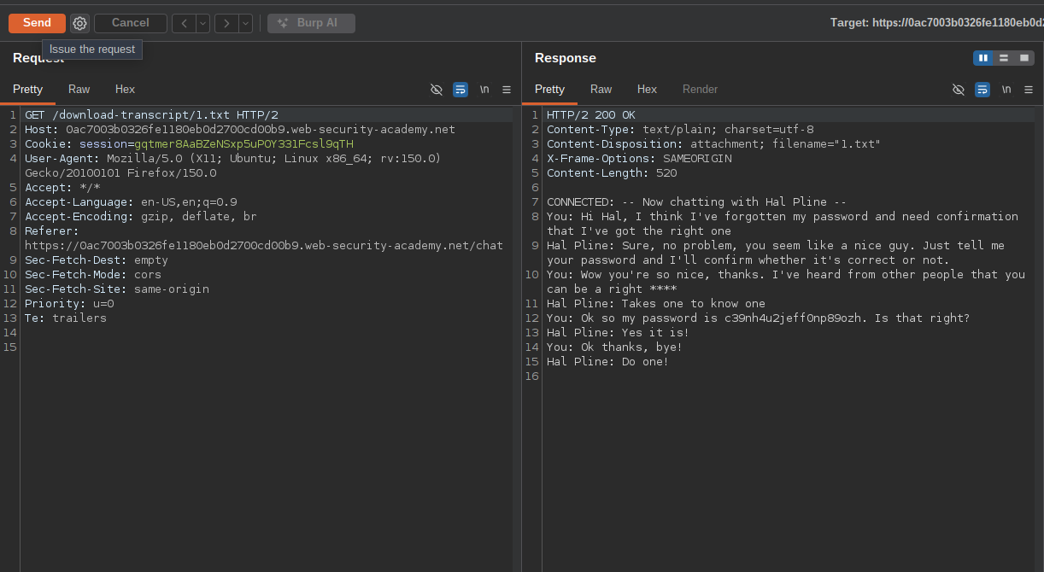Viewport: 1044px width, 572px height.
Task: Switch to the Request panel Raw tab
Action: [79, 89]
